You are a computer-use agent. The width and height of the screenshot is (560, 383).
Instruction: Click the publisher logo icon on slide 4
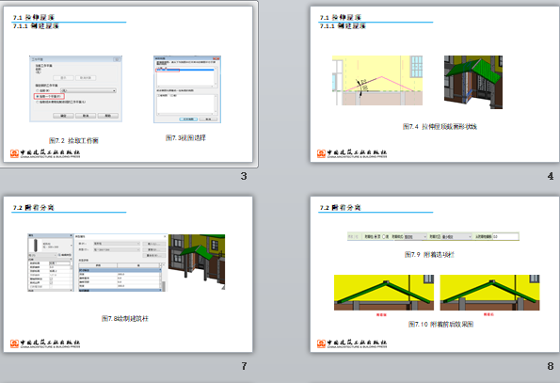click(x=321, y=153)
